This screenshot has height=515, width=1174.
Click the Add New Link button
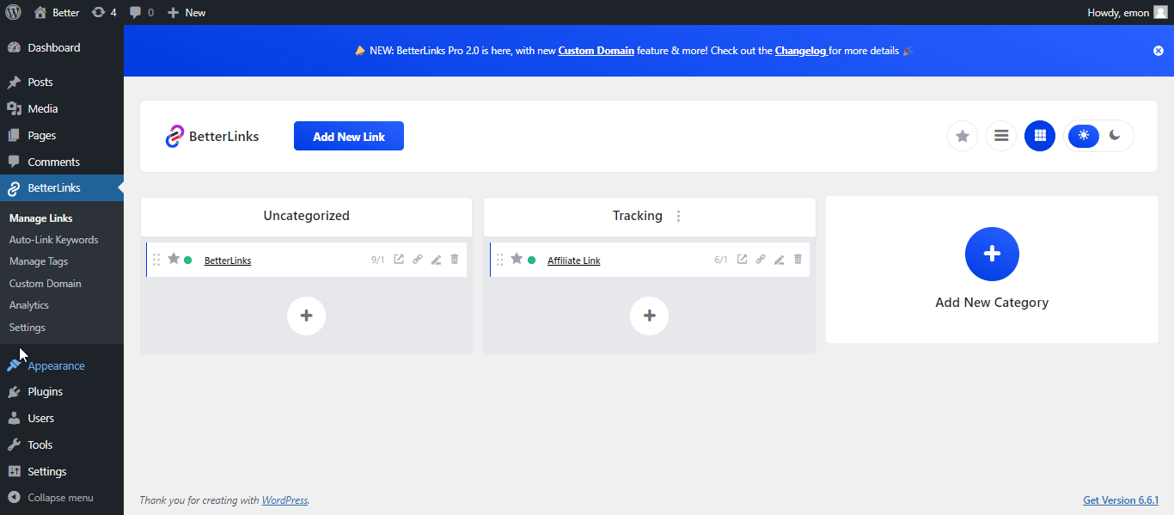[x=348, y=135]
